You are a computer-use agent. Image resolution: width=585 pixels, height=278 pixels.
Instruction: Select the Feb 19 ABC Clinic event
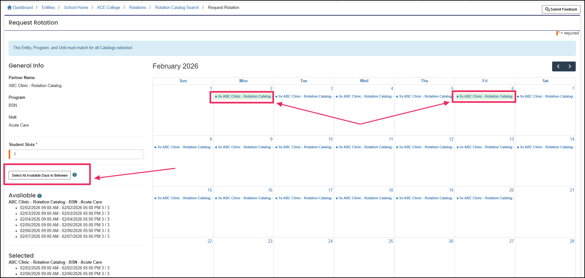point(424,198)
